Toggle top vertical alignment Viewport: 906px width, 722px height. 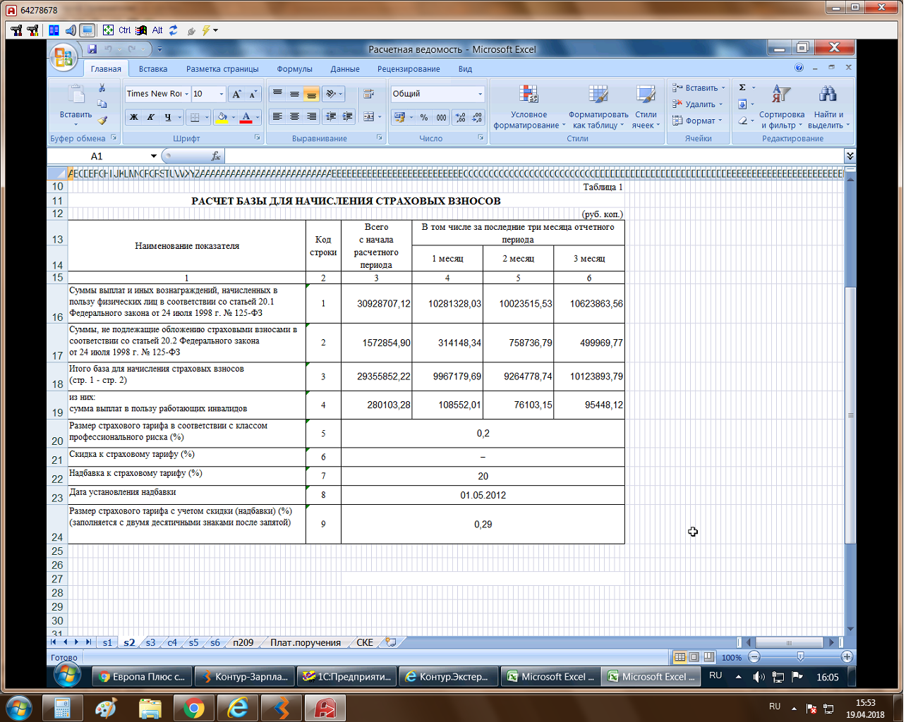[277, 94]
